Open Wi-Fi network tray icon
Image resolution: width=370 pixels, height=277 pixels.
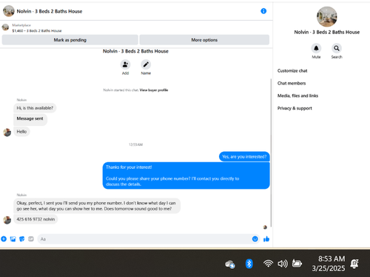[268, 264]
